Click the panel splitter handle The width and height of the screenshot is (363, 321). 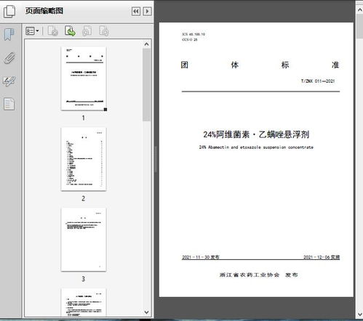[x=155, y=159]
